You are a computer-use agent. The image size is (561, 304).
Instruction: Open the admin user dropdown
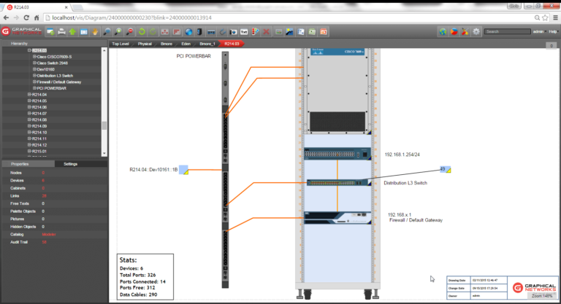point(538,31)
